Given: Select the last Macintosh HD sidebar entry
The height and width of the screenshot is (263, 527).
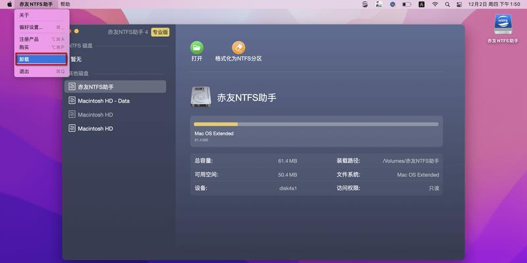Looking at the screenshot, I should pos(115,128).
